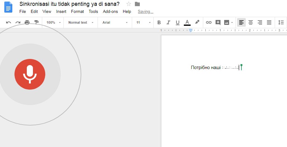287x147 pixels.
Task: Add a comment
Action: pos(218,22)
